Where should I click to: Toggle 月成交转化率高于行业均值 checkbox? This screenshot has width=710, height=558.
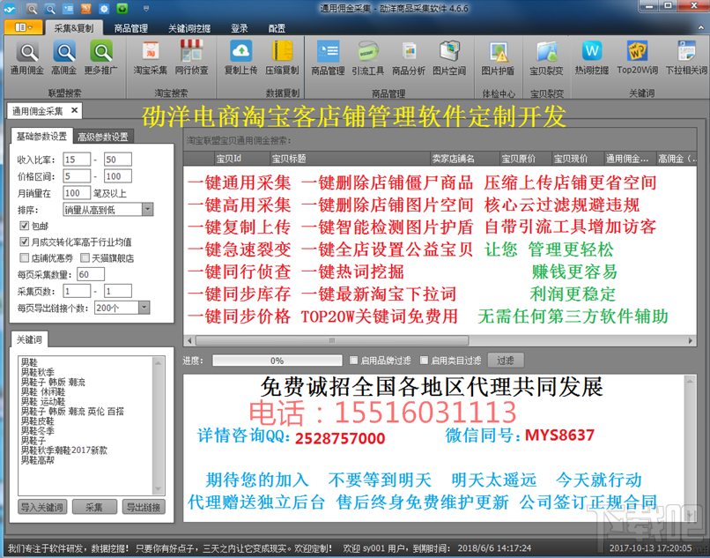(25, 242)
